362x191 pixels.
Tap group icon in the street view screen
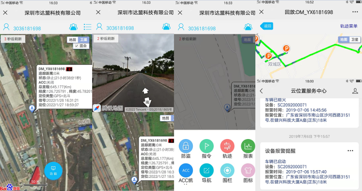(166, 27)
